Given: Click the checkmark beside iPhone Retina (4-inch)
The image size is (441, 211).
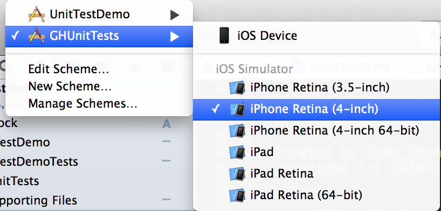Looking at the screenshot, I should click(216, 109).
